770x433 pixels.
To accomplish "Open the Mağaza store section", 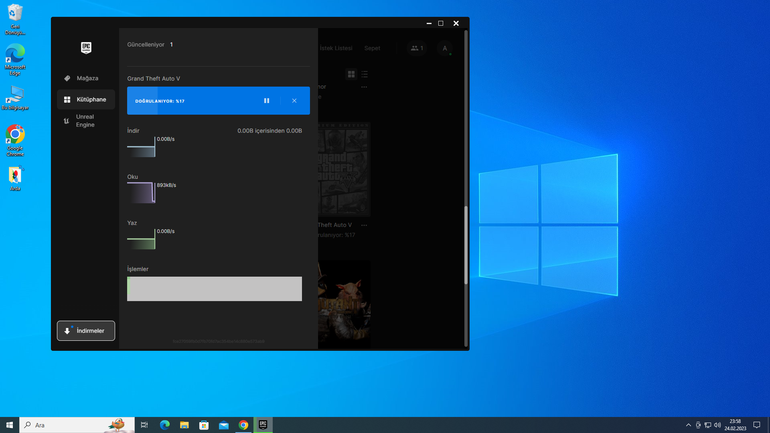I will pos(86,78).
